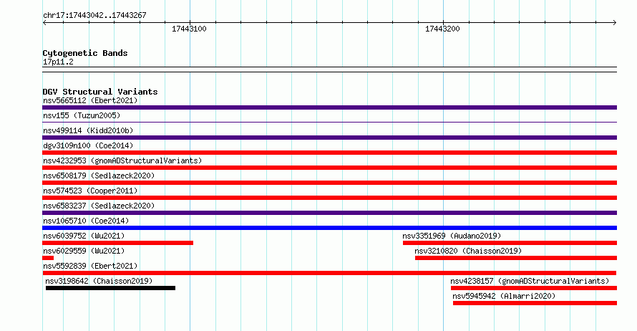The width and height of the screenshot is (637, 331).
Task: Open variant nsv155 (Tuzun2005) label
Action: point(82,115)
